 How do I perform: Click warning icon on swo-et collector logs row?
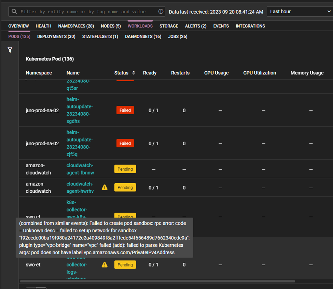(x=105, y=264)
